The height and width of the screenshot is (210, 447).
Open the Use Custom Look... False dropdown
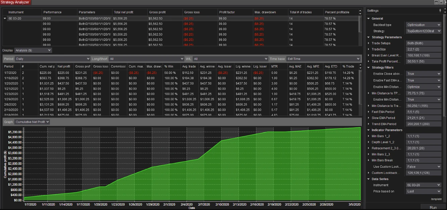(x=423, y=167)
